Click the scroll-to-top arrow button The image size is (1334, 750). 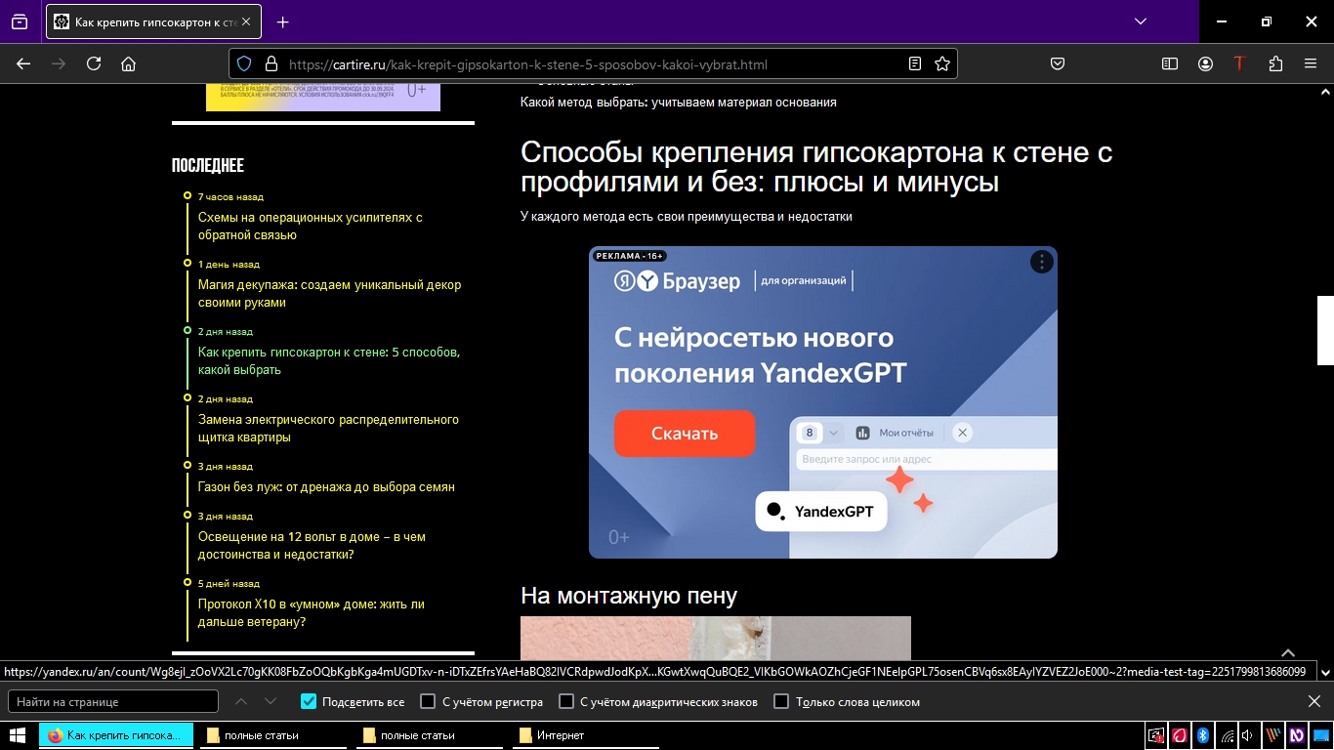tap(1288, 653)
